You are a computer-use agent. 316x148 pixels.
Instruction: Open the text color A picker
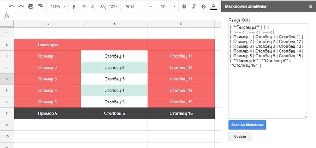(x=213, y=7)
